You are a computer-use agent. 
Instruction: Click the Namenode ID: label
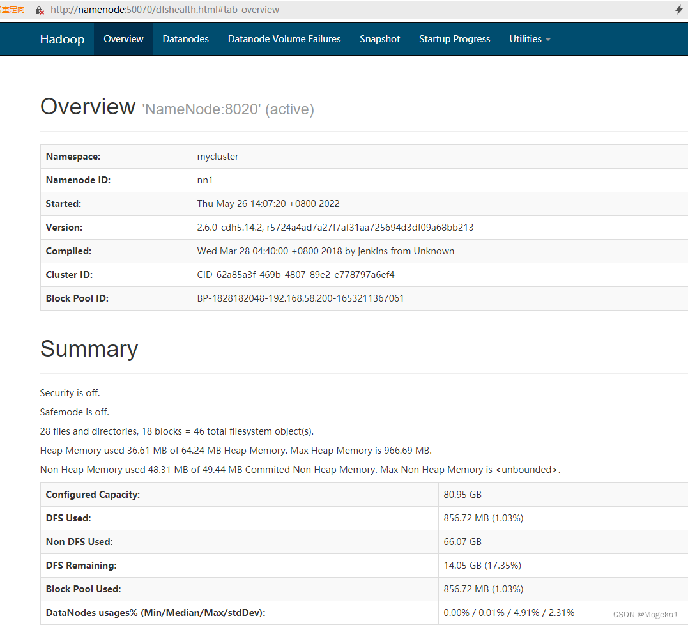[x=78, y=180]
